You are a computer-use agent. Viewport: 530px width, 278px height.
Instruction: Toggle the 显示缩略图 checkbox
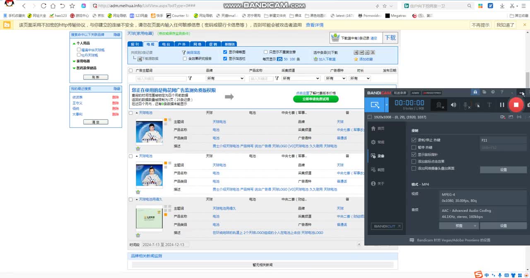coord(225,52)
